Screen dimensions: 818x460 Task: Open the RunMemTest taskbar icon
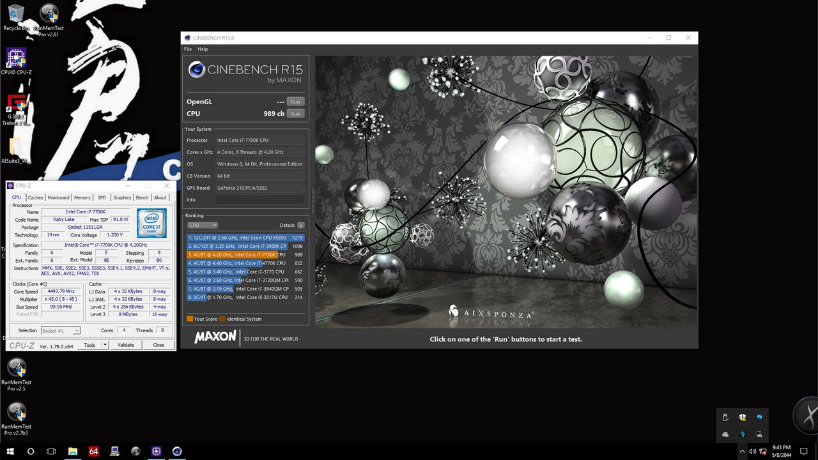[135, 451]
